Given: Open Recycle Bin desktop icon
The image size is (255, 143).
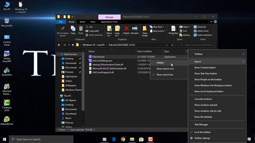Looking at the screenshot, I should click(x=7, y=22).
